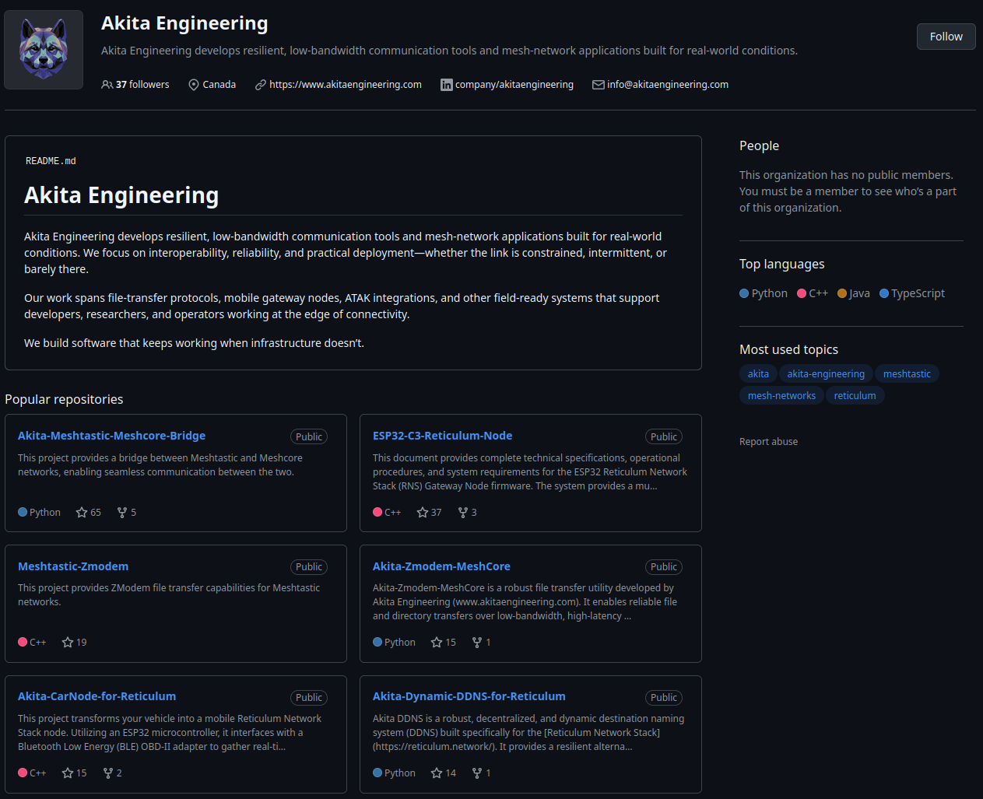Click star icon on Meshtastic-Zmodem card
The width and height of the screenshot is (983, 799).
pos(68,643)
